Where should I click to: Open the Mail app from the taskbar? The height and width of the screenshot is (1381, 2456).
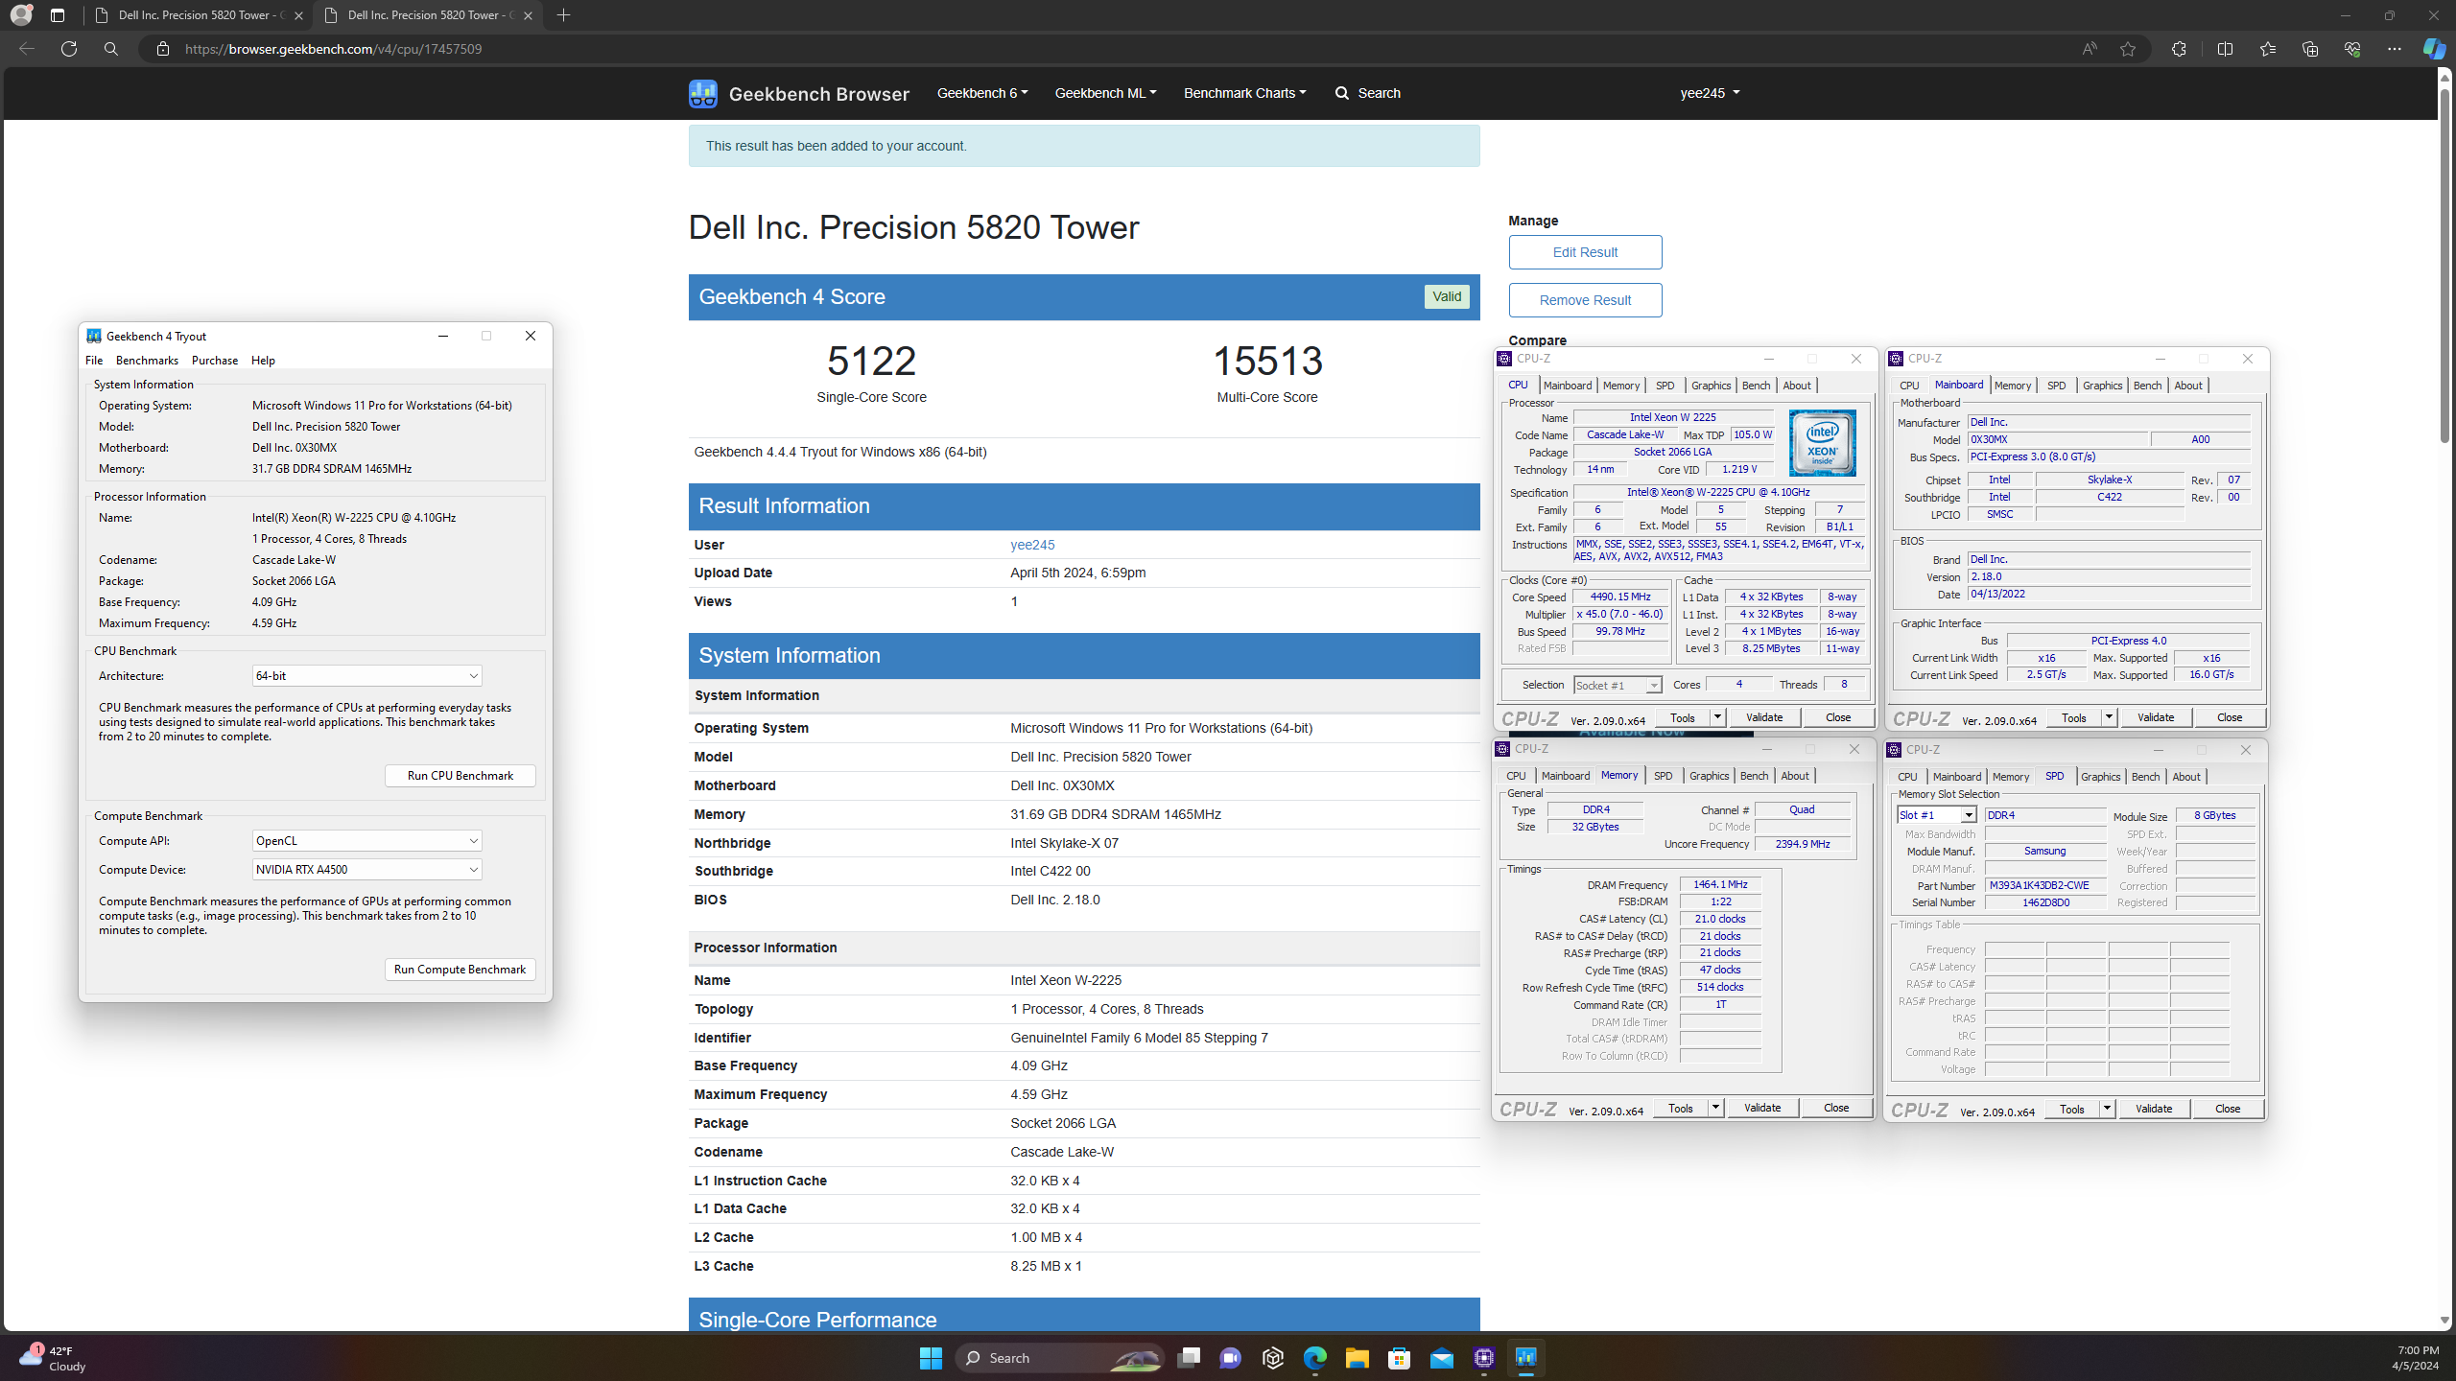click(1442, 1358)
